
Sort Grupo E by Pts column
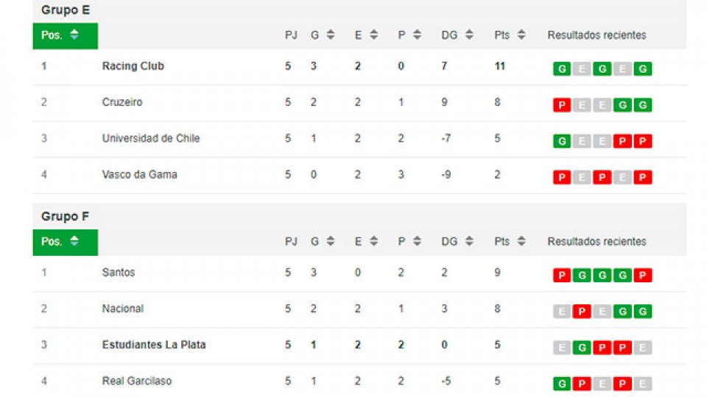point(521,35)
